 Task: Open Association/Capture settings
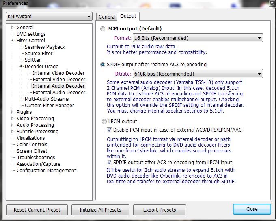pos(39,164)
